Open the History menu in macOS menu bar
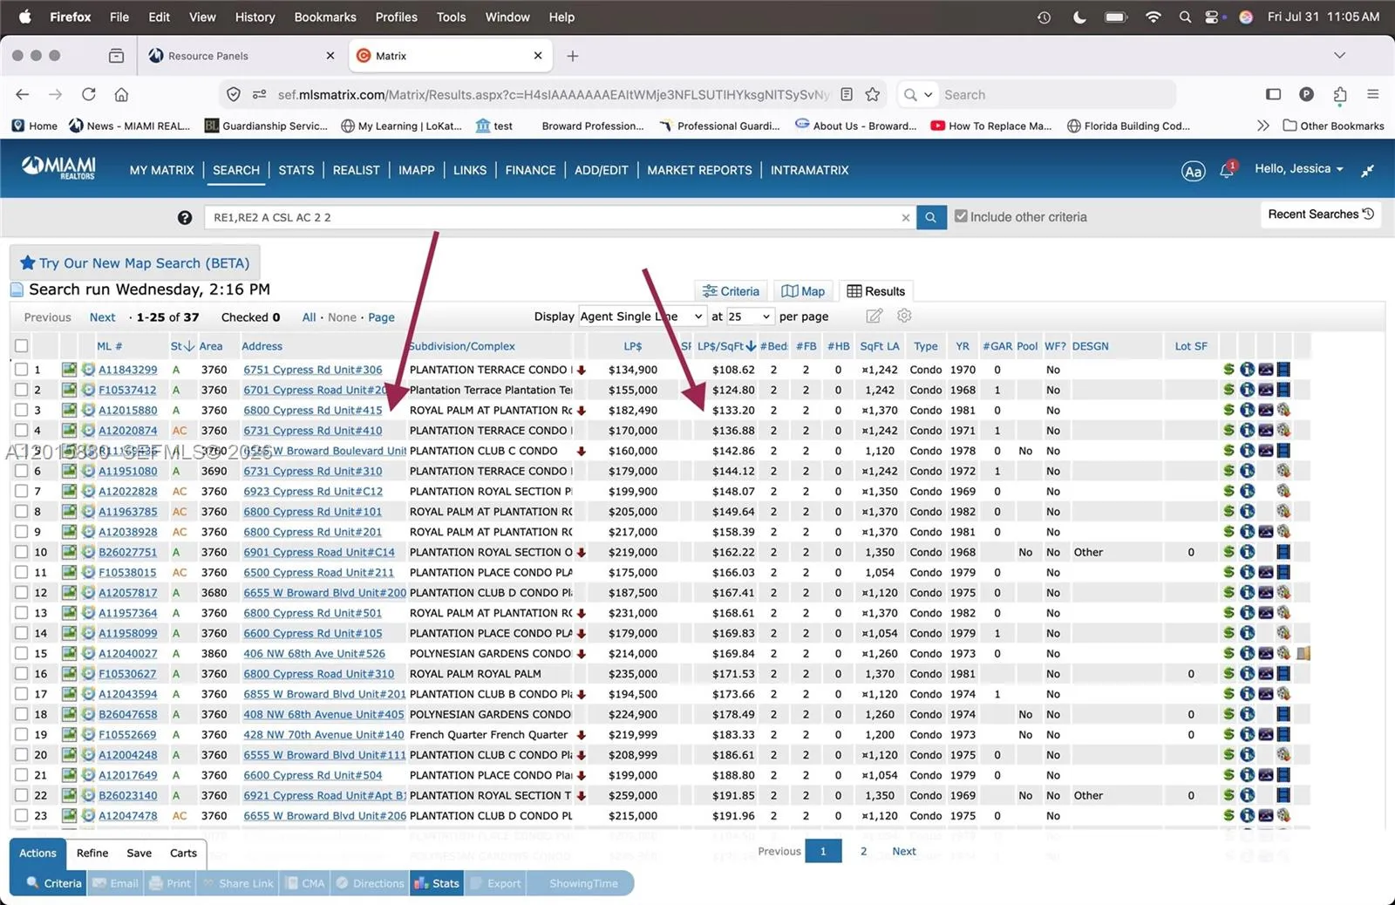The height and width of the screenshot is (905, 1395). pyautogui.click(x=255, y=17)
